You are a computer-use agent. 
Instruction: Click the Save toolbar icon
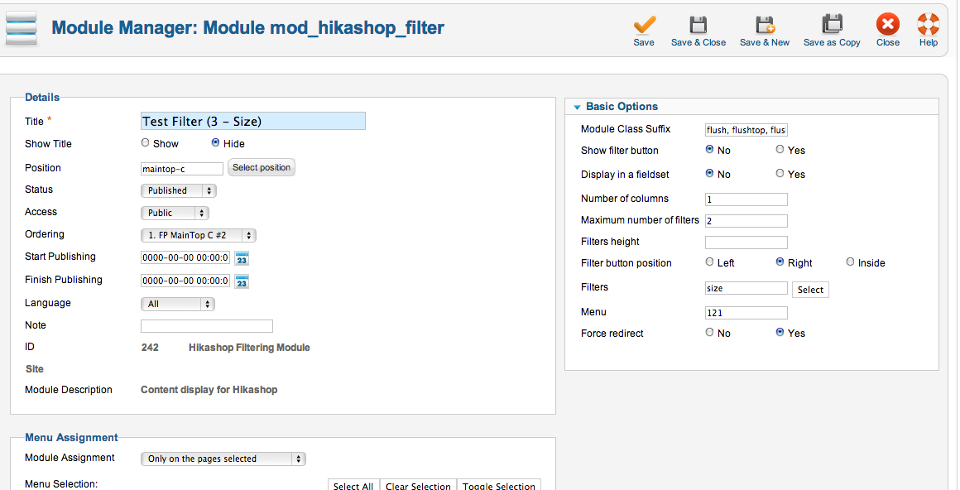[644, 25]
